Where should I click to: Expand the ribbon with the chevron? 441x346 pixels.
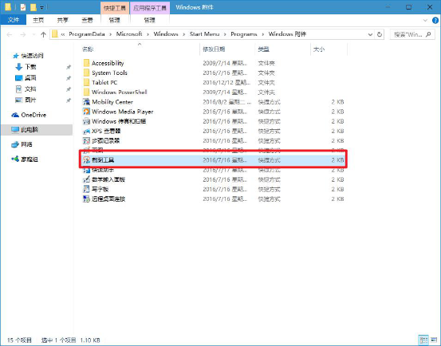click(x=425, y=20)
